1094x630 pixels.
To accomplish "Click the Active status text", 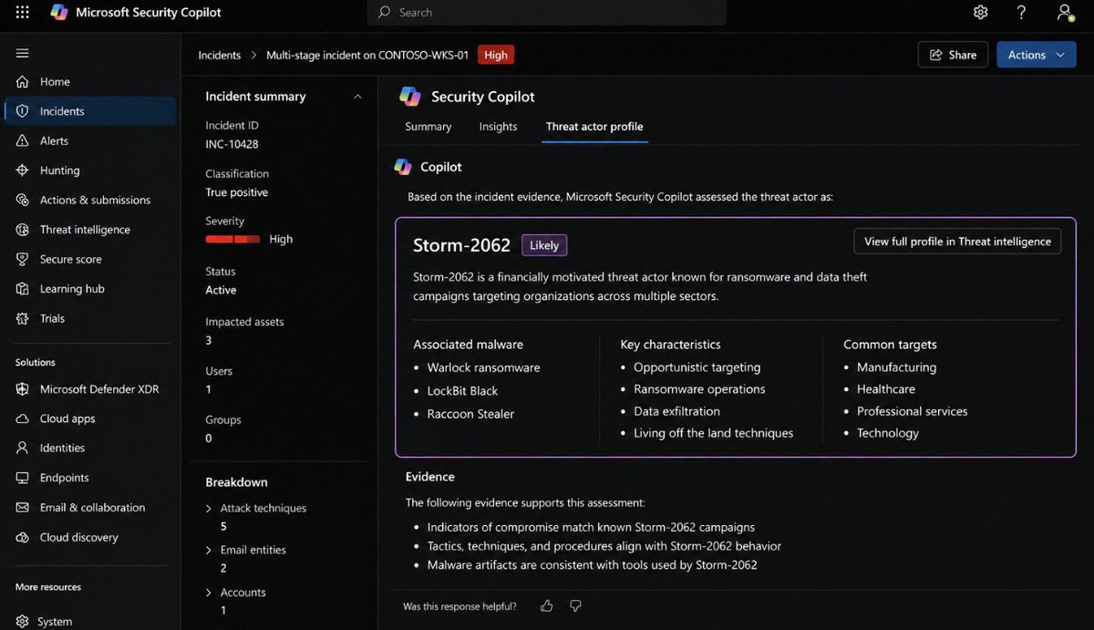I will coord(221,290).
